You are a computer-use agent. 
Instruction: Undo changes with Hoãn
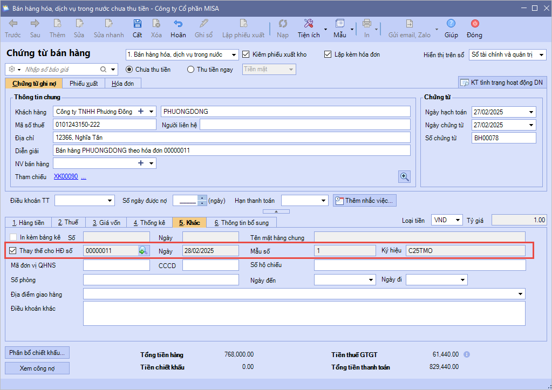pos(178,24)
